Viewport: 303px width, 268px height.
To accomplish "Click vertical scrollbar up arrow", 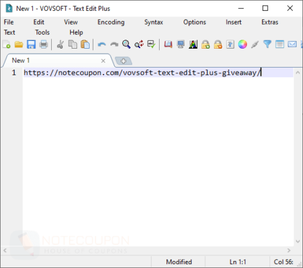I will click(x=298, y=73).
